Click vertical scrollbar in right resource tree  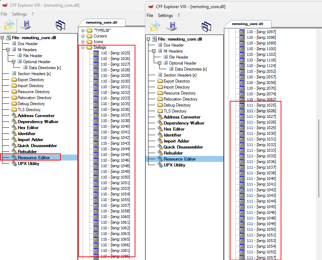[x=319, y=158]
